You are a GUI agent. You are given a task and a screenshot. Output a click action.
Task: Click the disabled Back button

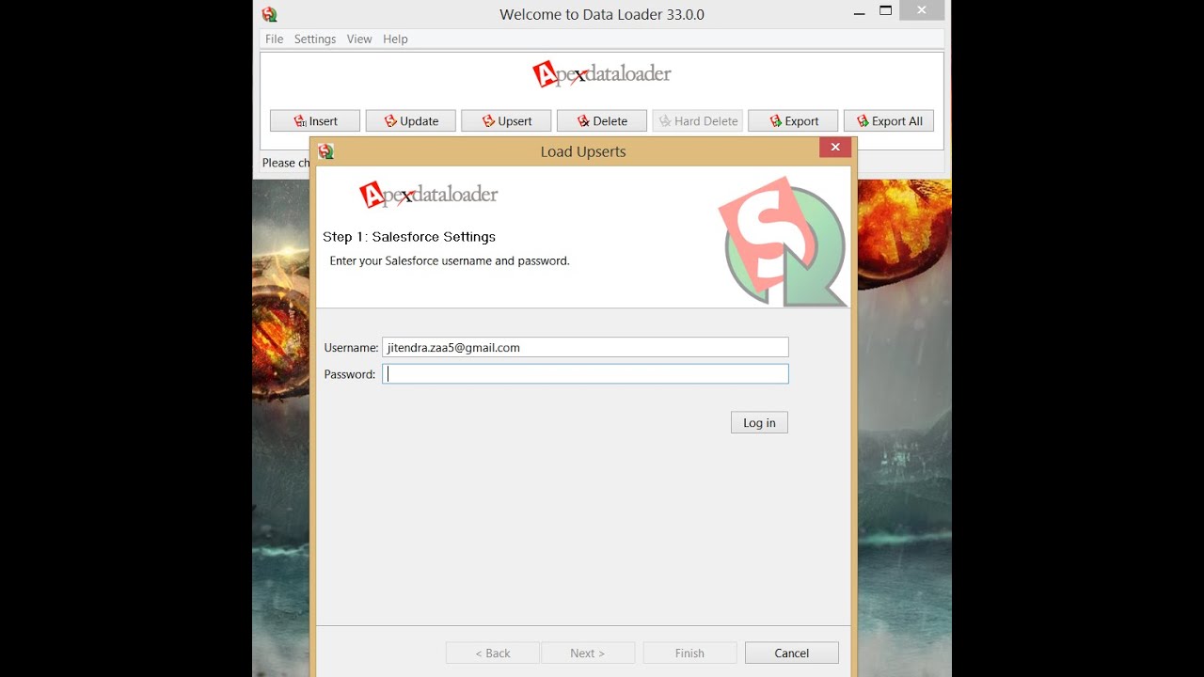point(493,653)
